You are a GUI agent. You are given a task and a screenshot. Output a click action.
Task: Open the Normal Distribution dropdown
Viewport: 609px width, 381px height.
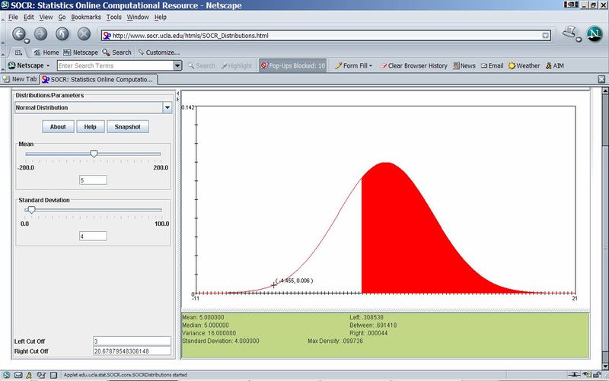[167, 107]
